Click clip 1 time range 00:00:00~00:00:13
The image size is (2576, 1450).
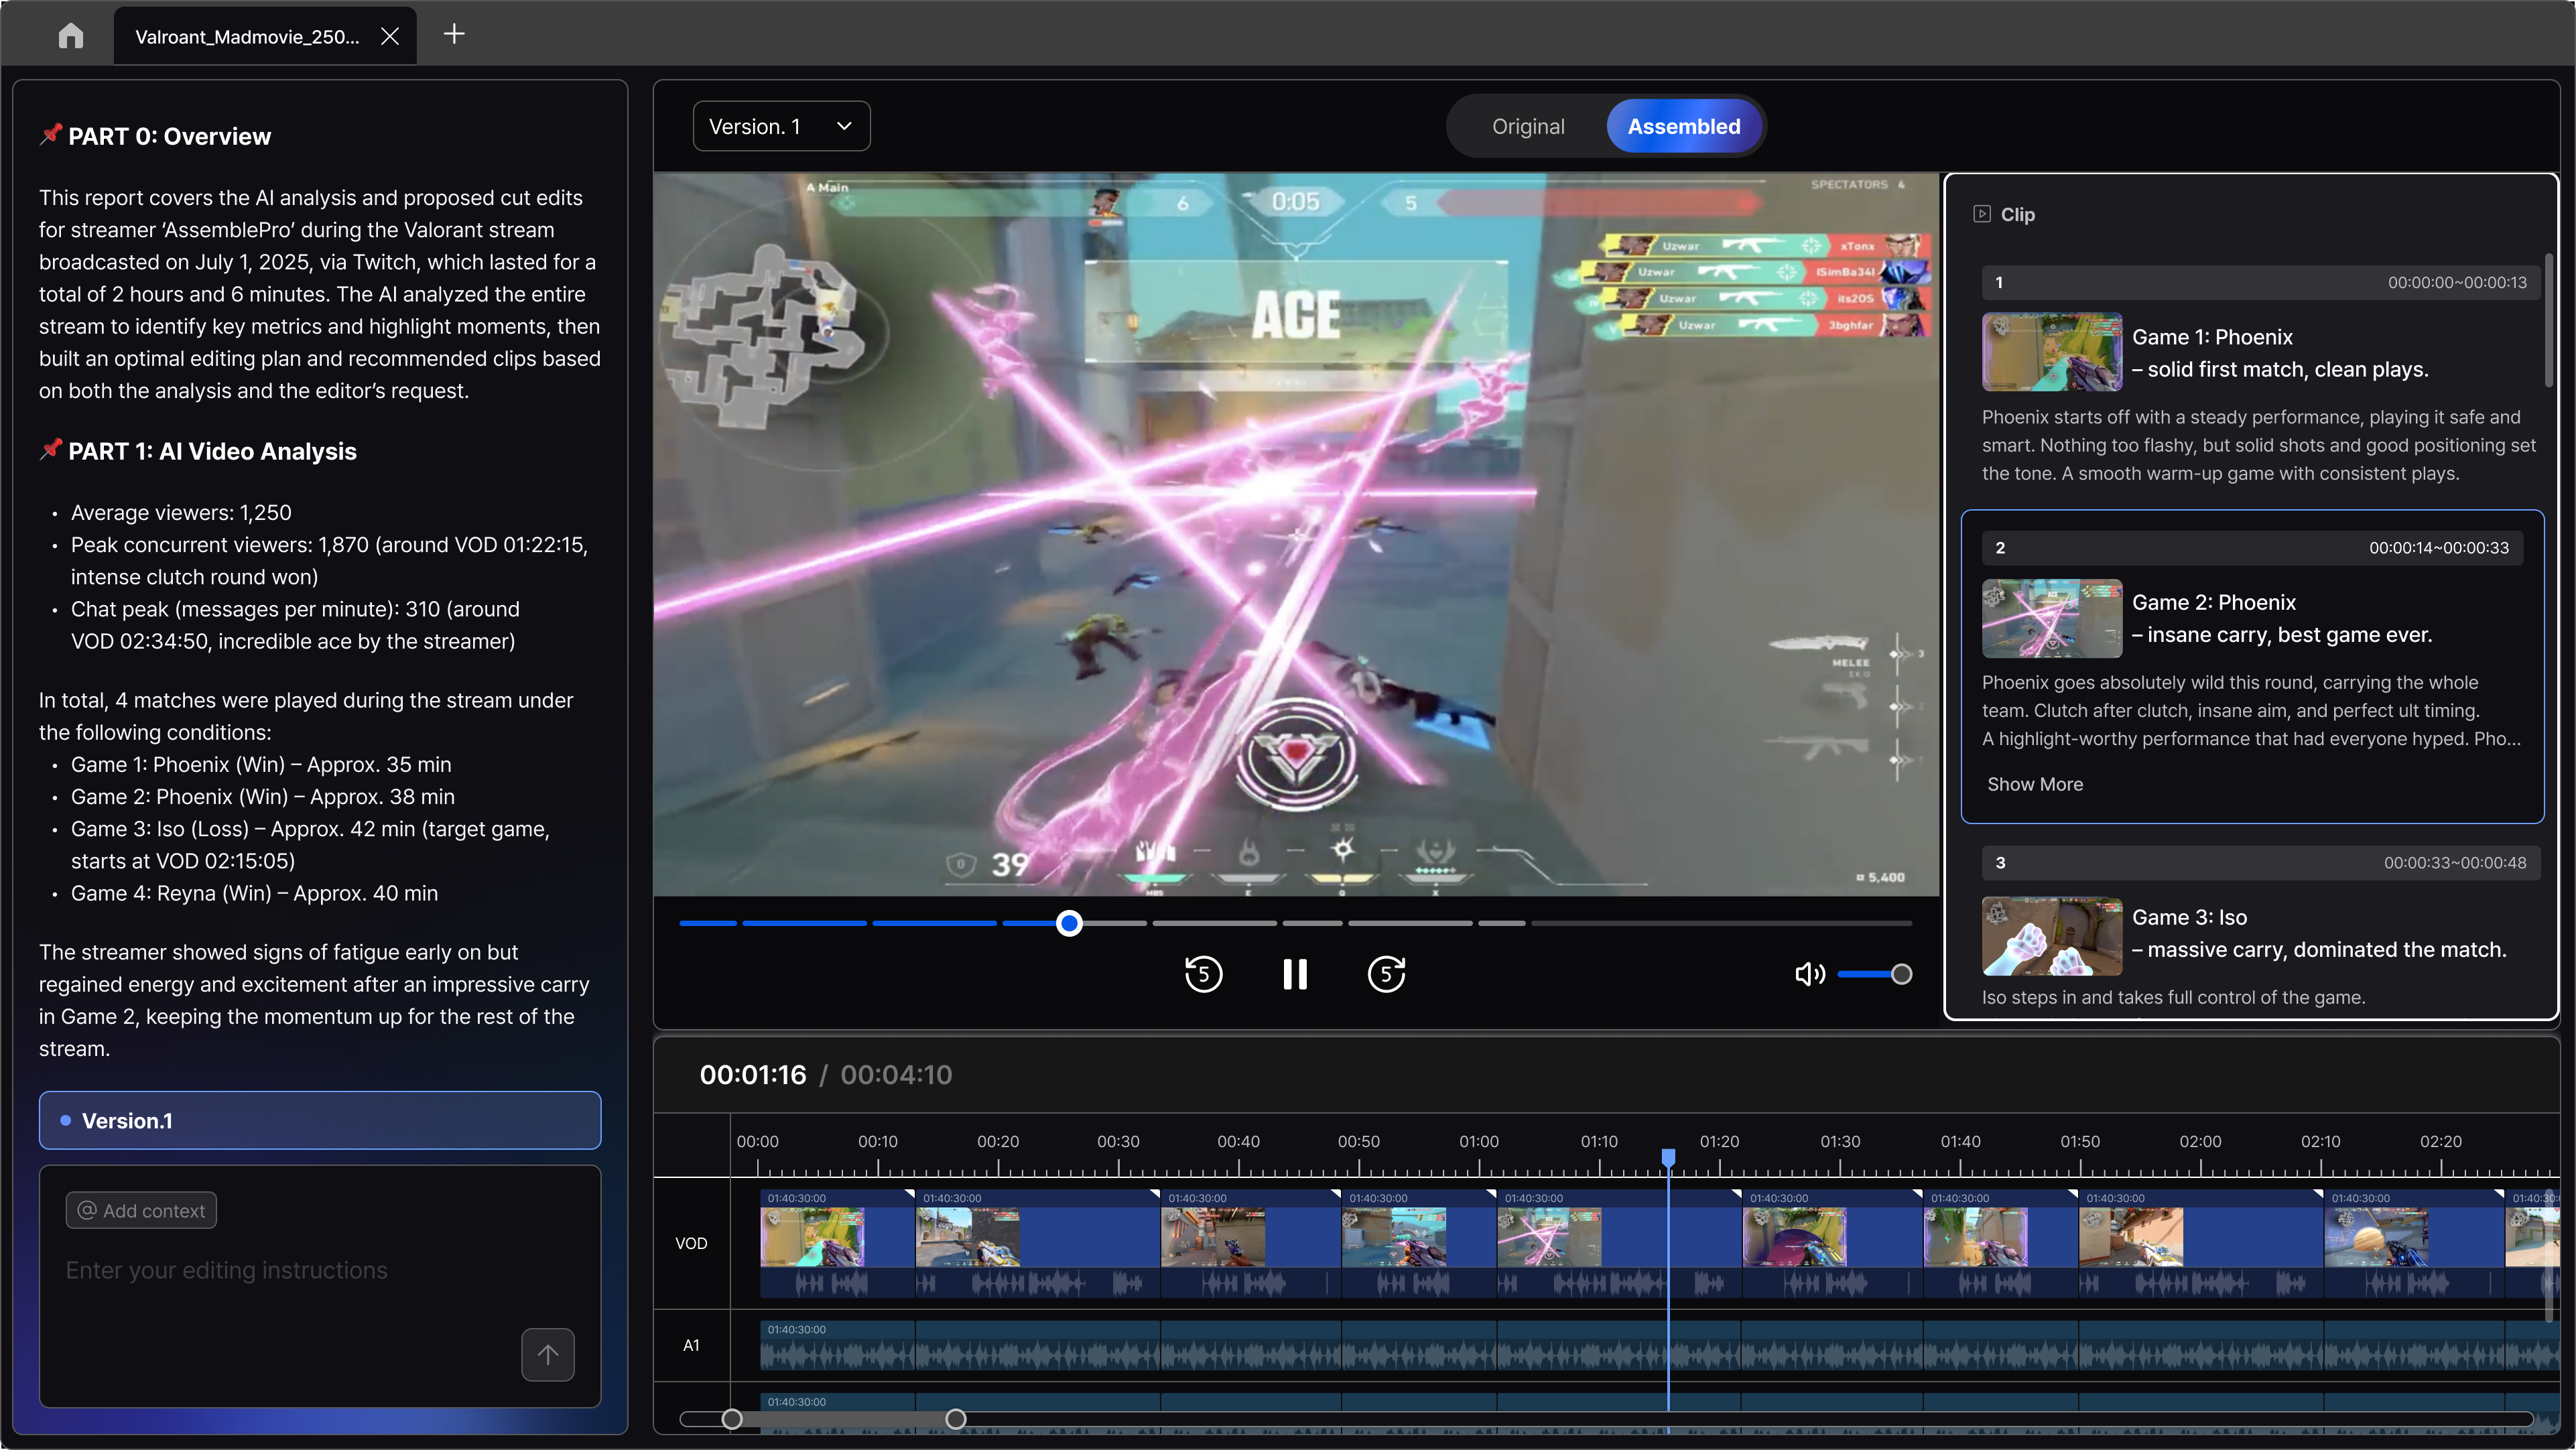coord(2456,283)
